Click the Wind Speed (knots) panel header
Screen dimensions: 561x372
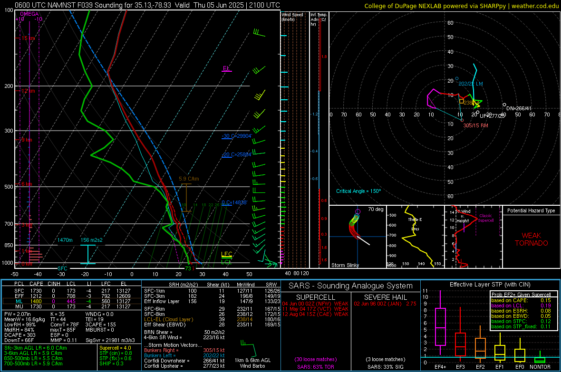292,17
